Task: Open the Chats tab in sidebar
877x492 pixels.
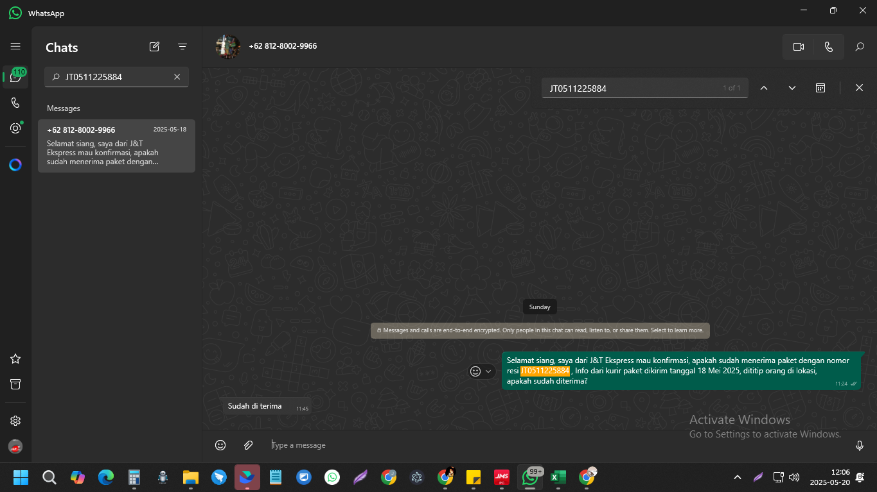Action: tap(15, 77)
